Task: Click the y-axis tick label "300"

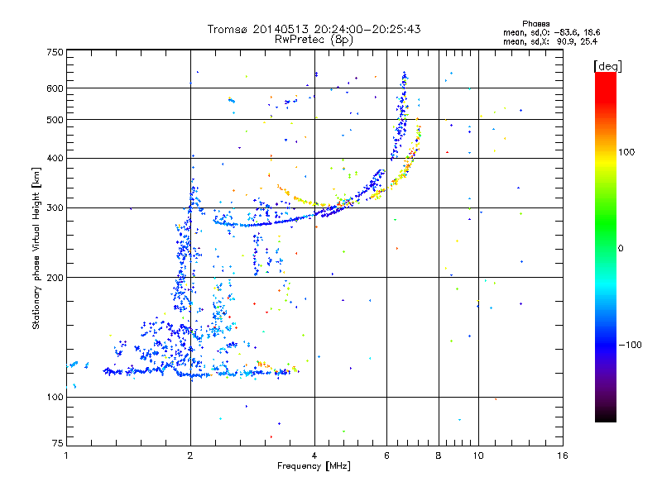Action: click(x=55, y=207)
